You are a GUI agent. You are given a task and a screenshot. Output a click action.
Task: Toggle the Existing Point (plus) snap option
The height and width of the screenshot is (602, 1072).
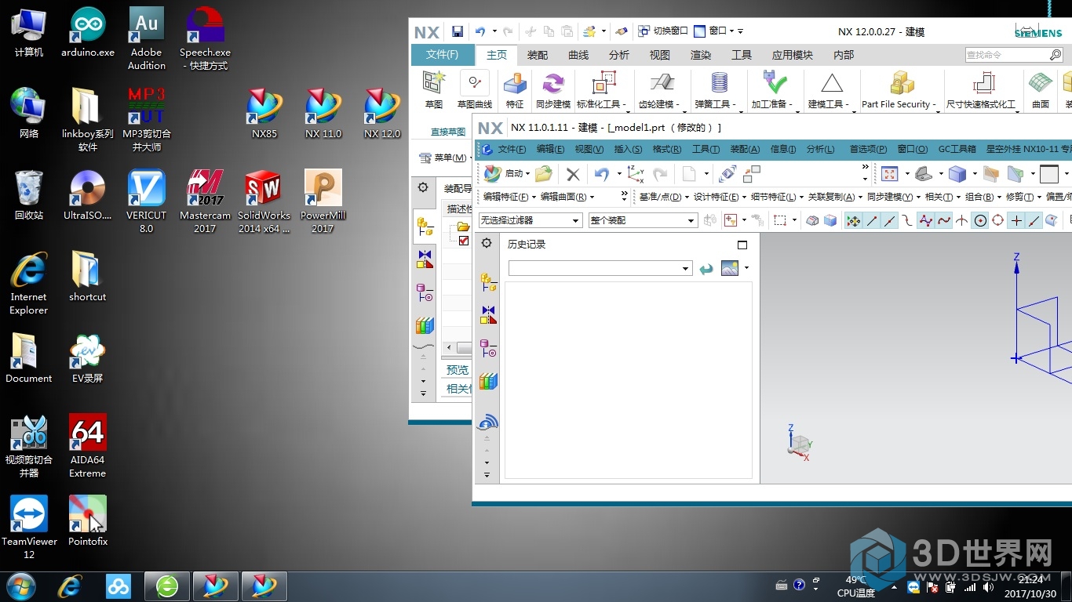pyautogui.click(x=1016, y=221)
